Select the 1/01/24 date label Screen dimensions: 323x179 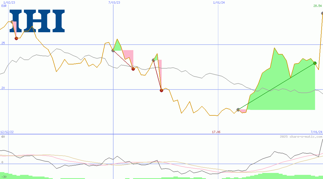[219, 2]
